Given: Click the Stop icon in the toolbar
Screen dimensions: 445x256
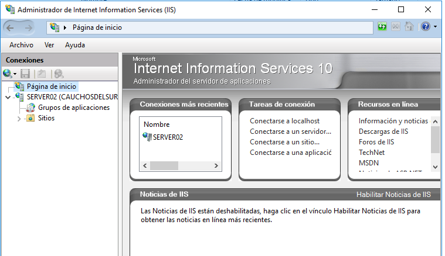Looking at the screenshot, I should pos(396,26).
